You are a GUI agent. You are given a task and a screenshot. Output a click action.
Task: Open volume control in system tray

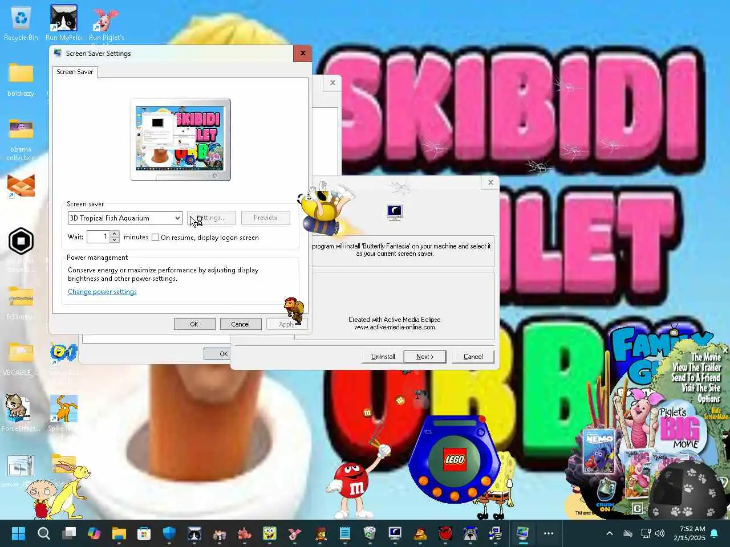pos(660,533)
